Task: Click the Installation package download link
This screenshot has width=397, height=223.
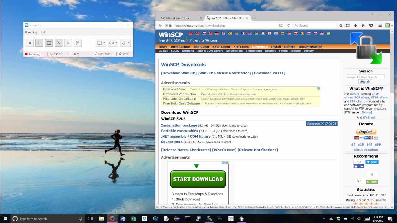Action: pyautogui.click(x=179, y=125)
